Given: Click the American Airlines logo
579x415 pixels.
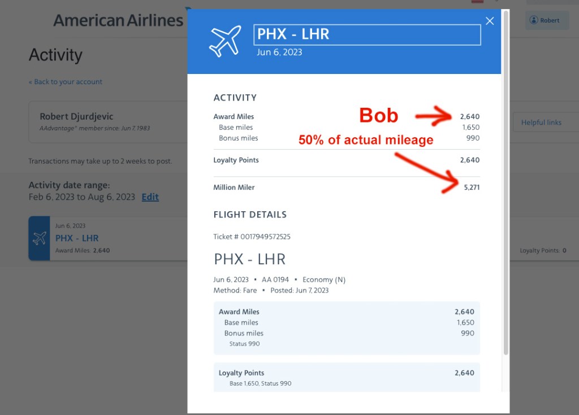Looking at the screenshot, I should click(118, 20).
